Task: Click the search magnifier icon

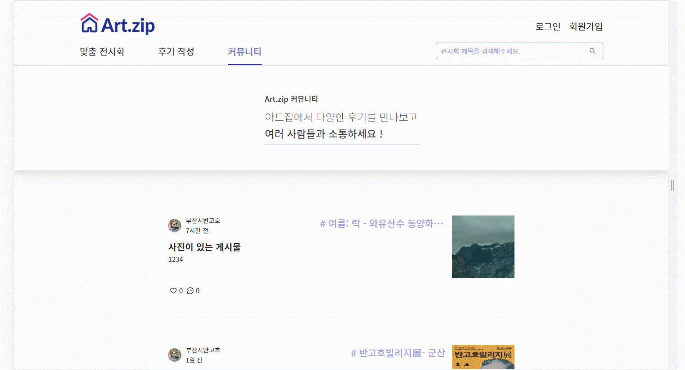Action: 592,51
